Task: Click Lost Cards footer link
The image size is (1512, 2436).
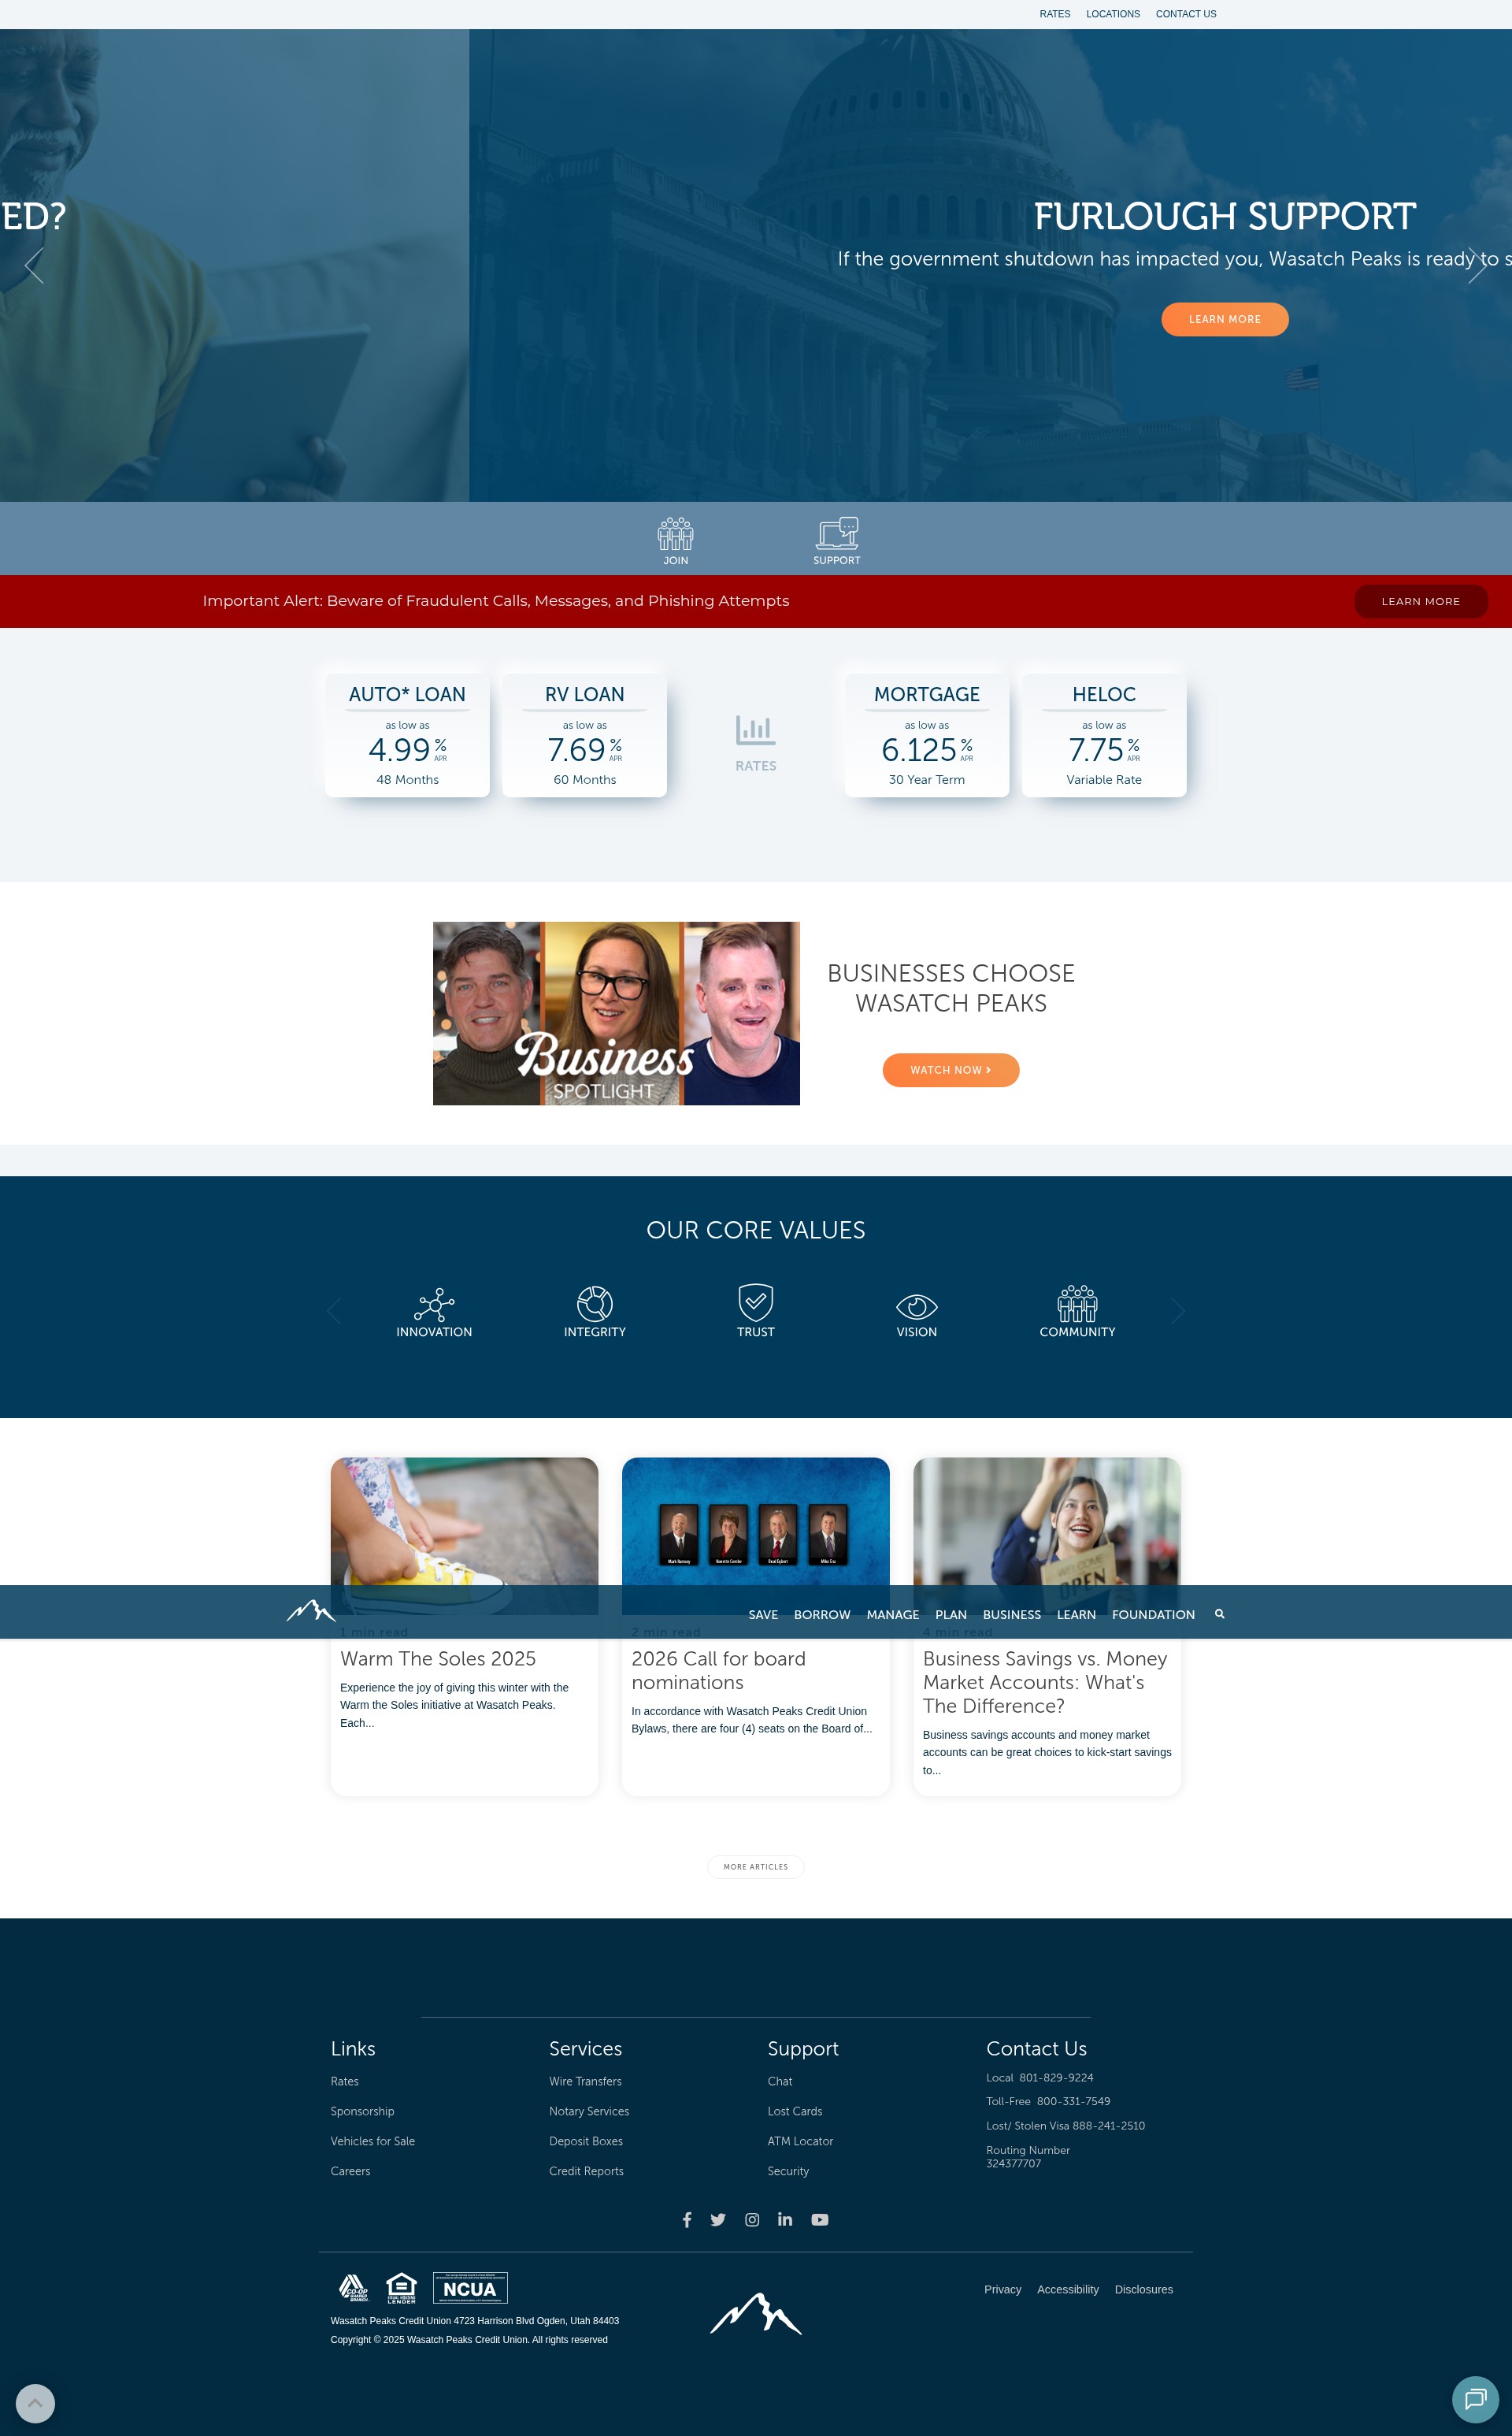Action: pos(795,2111)
